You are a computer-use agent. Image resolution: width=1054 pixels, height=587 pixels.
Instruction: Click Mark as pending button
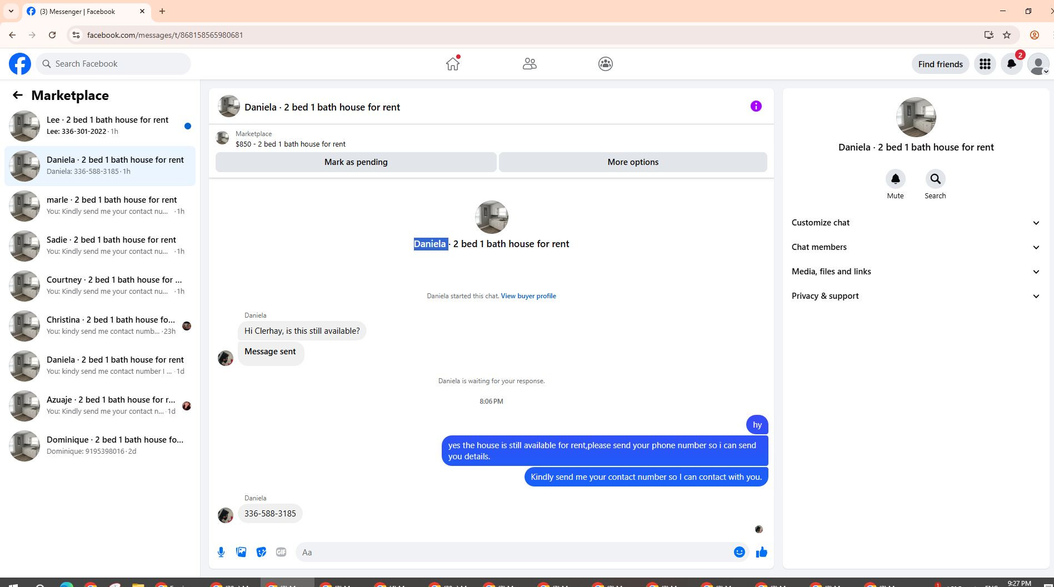coord(356,162)
